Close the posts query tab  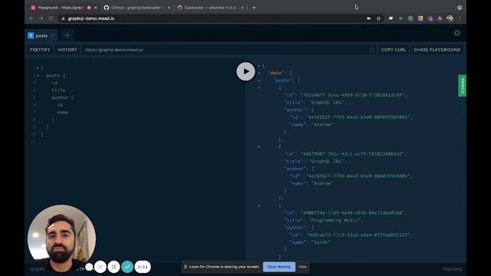pos(53,35)
